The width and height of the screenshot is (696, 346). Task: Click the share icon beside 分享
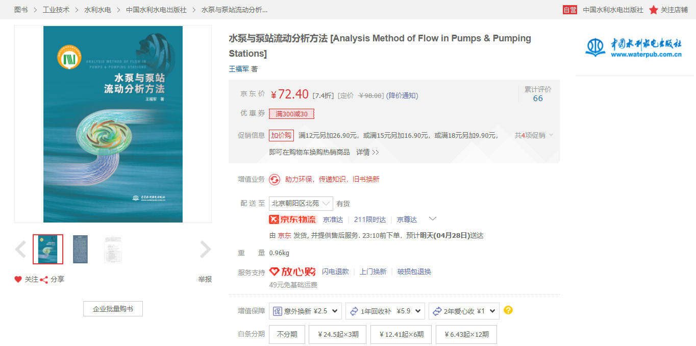[x=44, y=280]
